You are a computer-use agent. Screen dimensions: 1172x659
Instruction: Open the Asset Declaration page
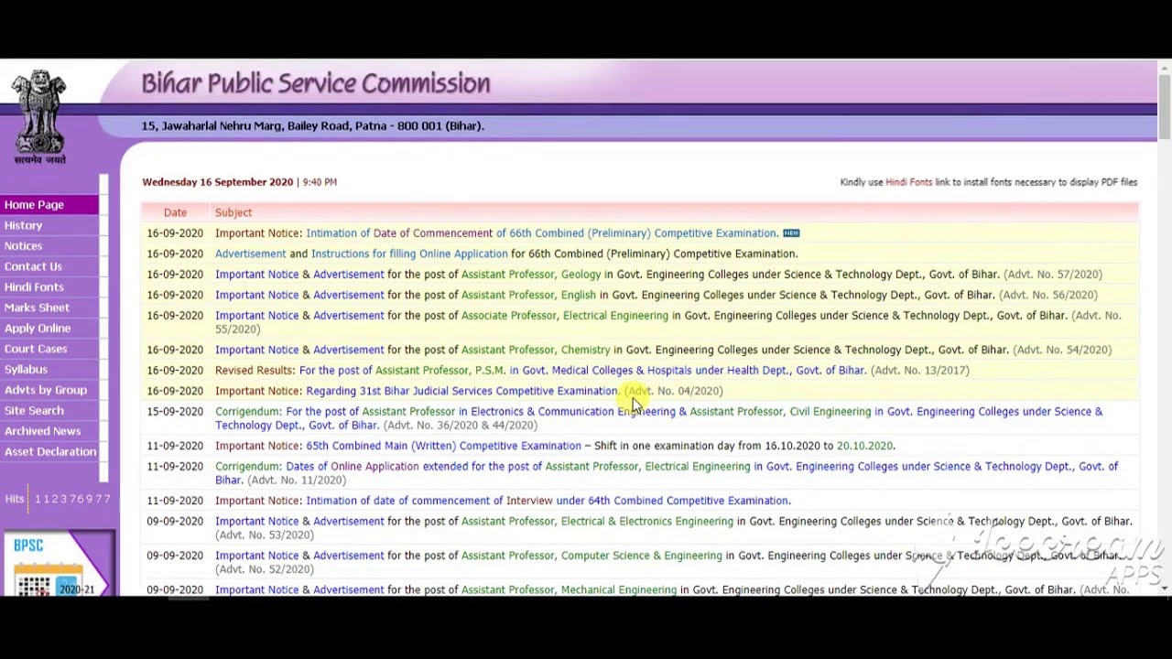[x=50, y=452]
